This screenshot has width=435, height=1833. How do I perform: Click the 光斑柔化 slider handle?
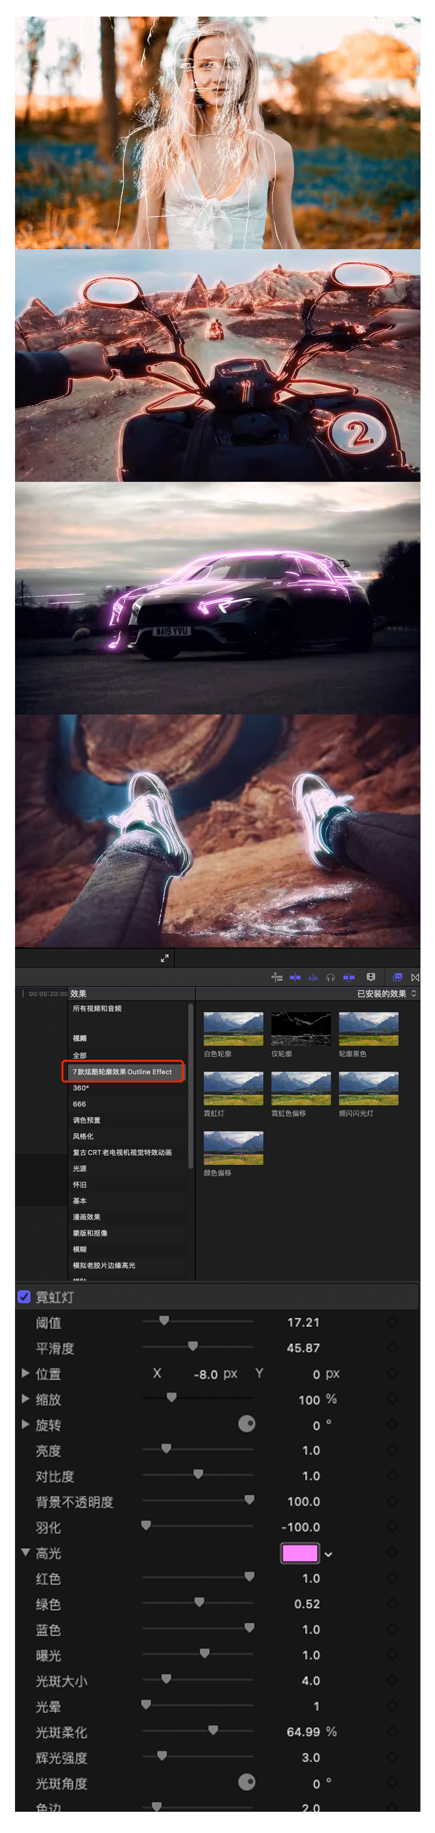tap(213, 1730)
